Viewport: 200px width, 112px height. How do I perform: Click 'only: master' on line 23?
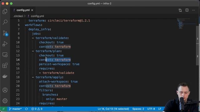pos(57,99)
